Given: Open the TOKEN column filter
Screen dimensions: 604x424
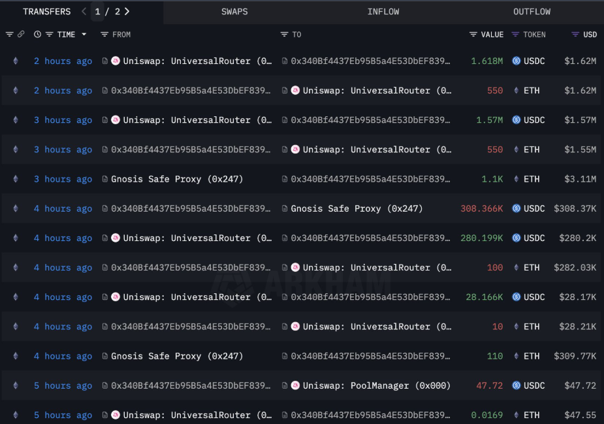Looking at the screenshot, I should coord(516,34).
